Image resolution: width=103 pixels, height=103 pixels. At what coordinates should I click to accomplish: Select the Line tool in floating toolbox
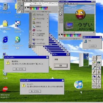click(x=94, y=81)
